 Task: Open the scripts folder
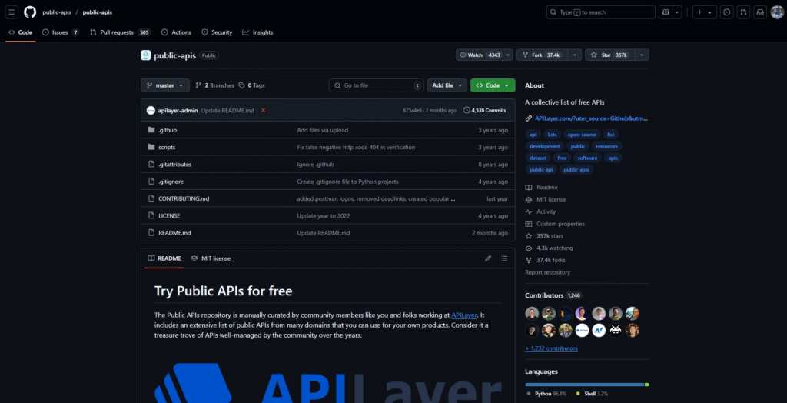point(167,147)
